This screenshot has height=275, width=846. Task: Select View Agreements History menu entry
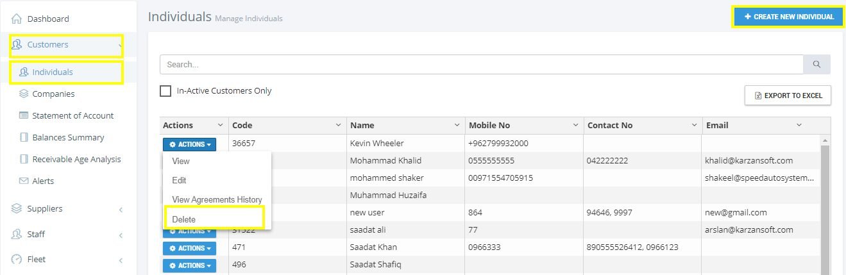tap(217, 200)
